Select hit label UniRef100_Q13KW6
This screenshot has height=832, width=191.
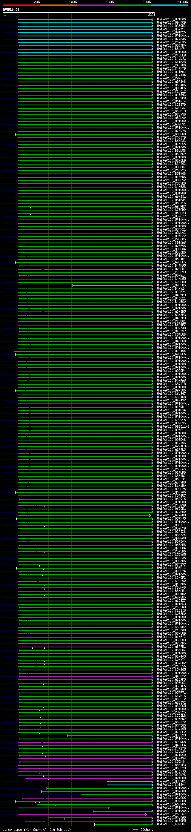(x=171, y=177)
